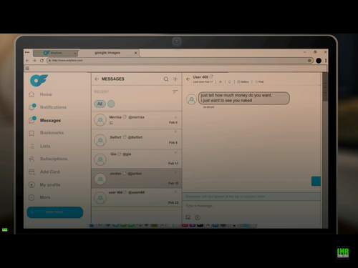Image resolution: width=358 pixels, height=268 pixels.
Task: Open Gallery in chat header
Action: pos(243,82)
